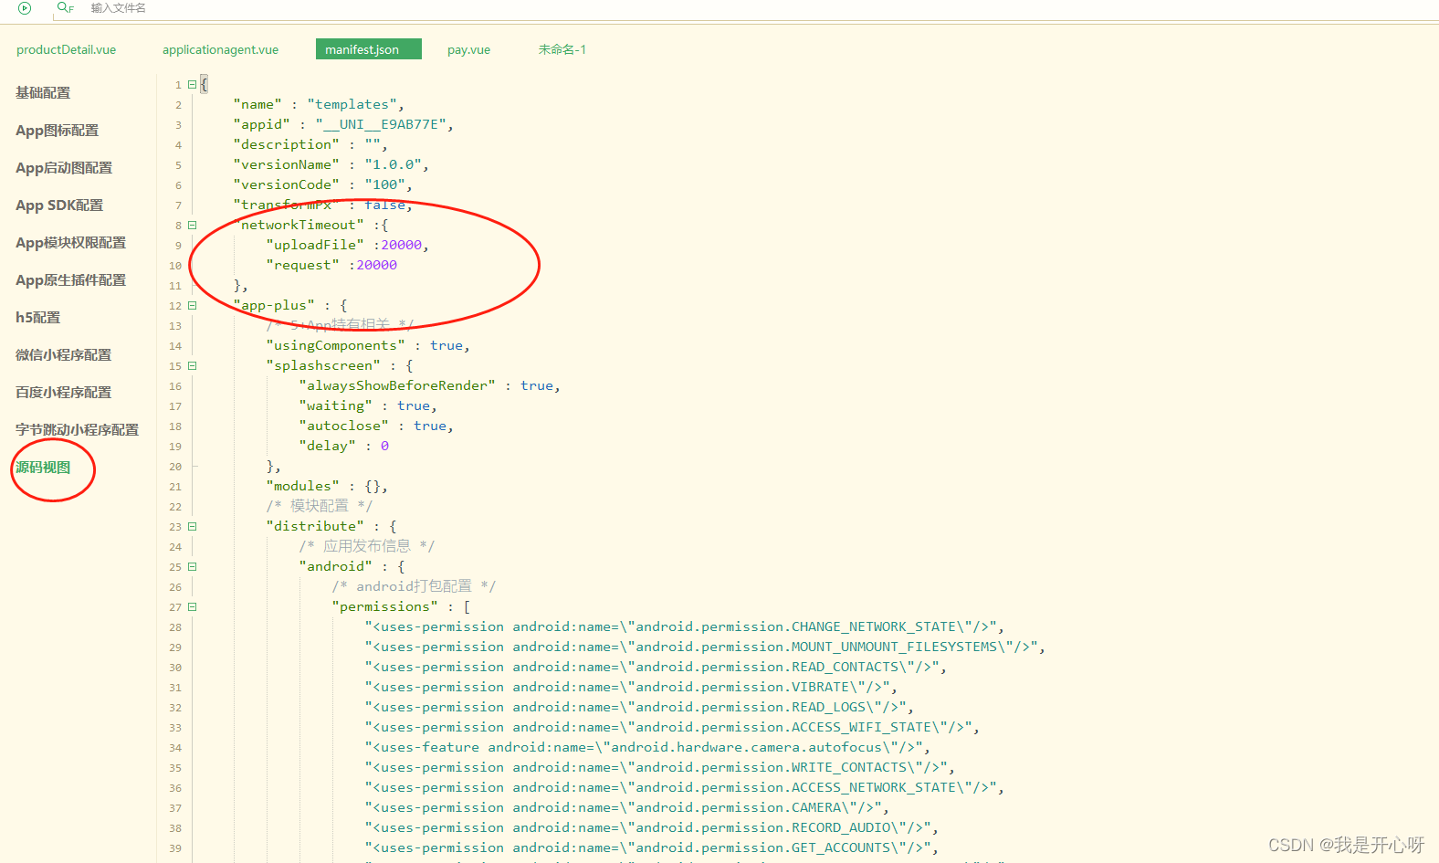Image resolution: width=1439 pixels, height=863 pixels.
Task: Click uploadFile value 20000
Action: click(402, 245)
